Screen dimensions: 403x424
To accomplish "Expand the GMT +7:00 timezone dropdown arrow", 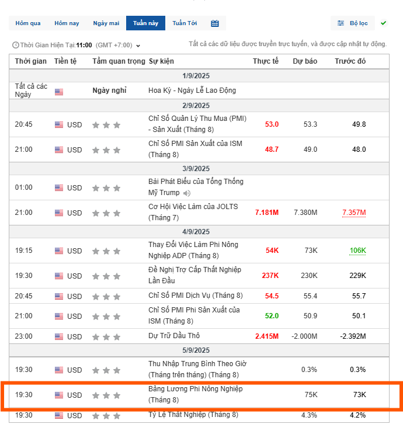I will [x=138, y=46].
